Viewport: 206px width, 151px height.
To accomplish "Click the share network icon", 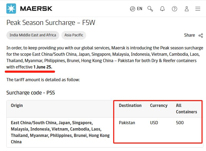I will (x=201, y=36).
